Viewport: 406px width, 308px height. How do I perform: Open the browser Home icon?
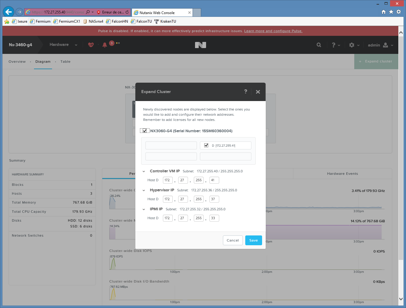384,12
